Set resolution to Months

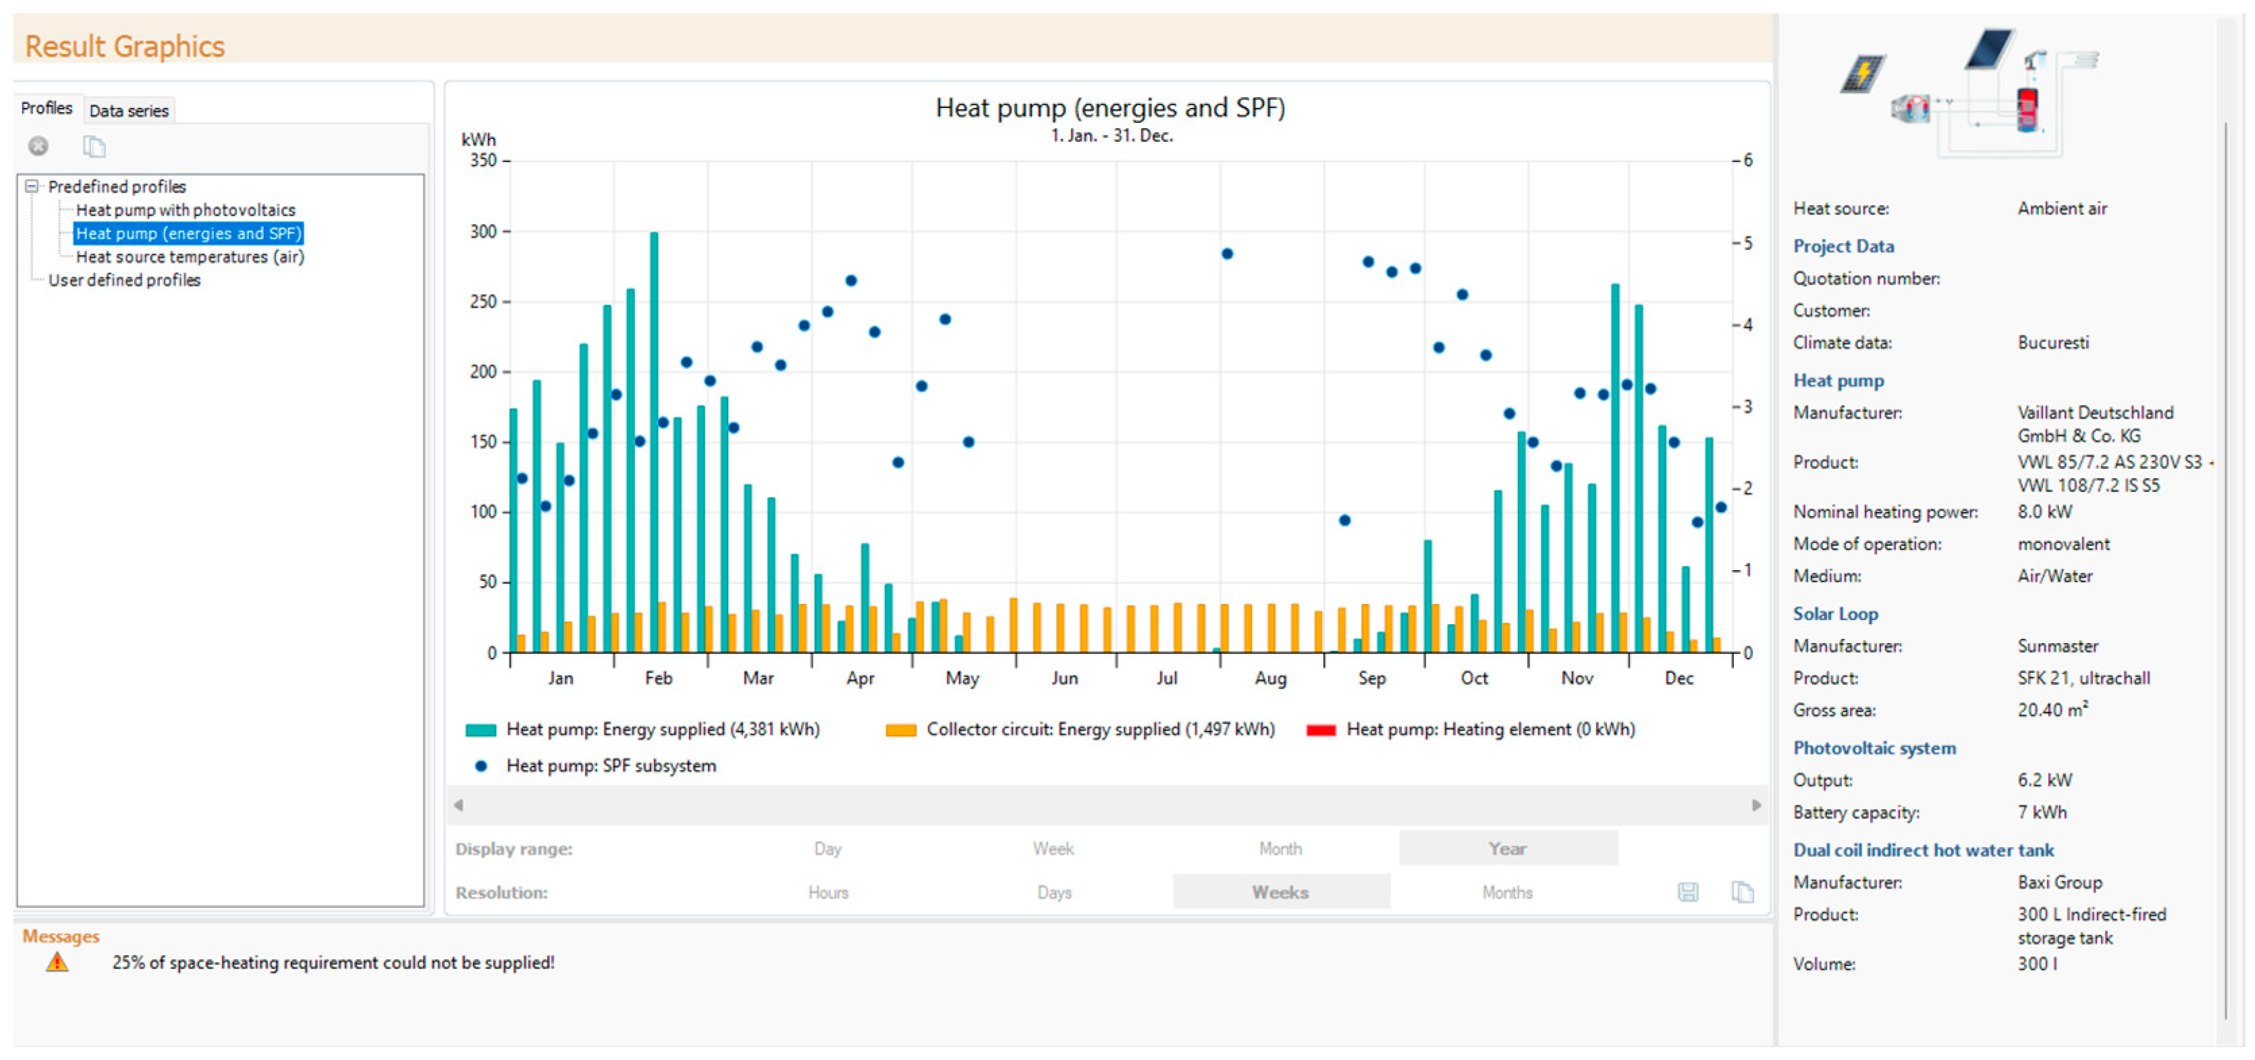click(1506, 892)
